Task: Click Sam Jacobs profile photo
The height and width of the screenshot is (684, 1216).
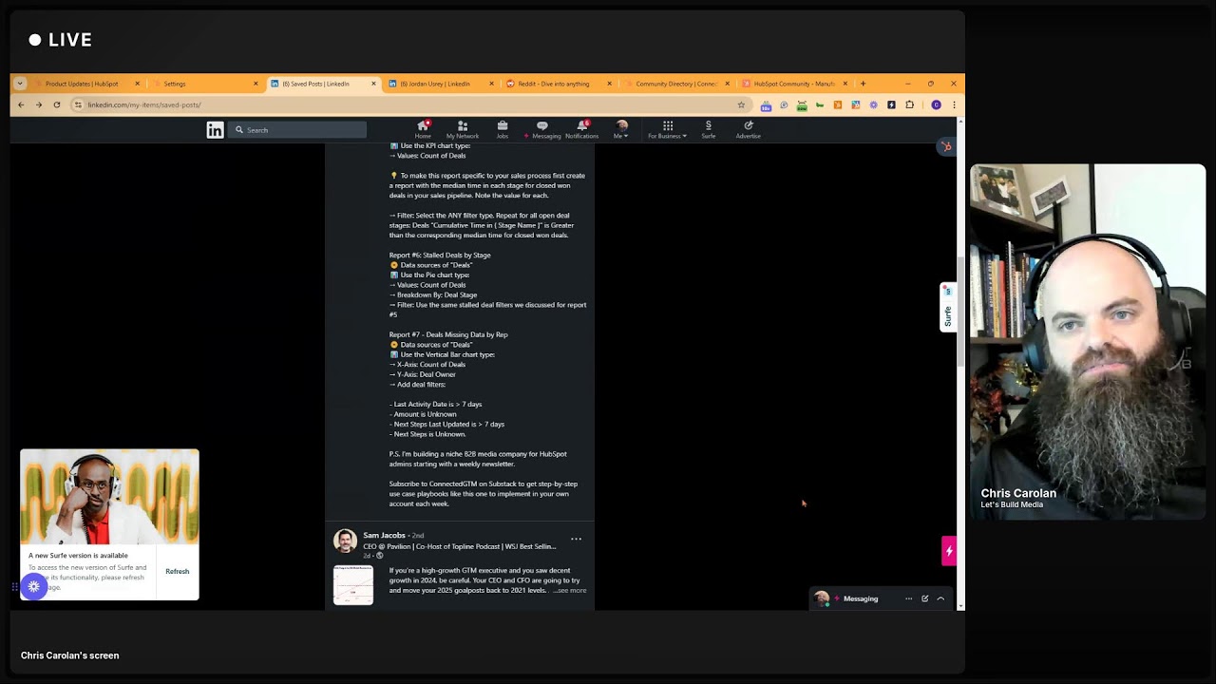Action: point(345,541)
